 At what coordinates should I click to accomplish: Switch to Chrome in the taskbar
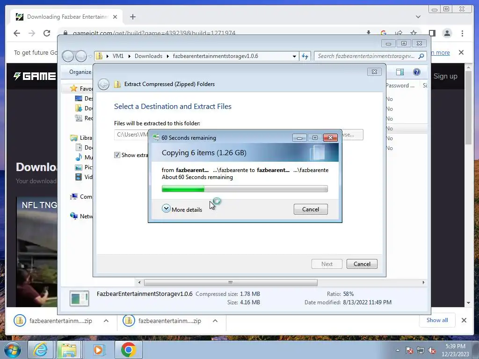(x=128, y=350)
